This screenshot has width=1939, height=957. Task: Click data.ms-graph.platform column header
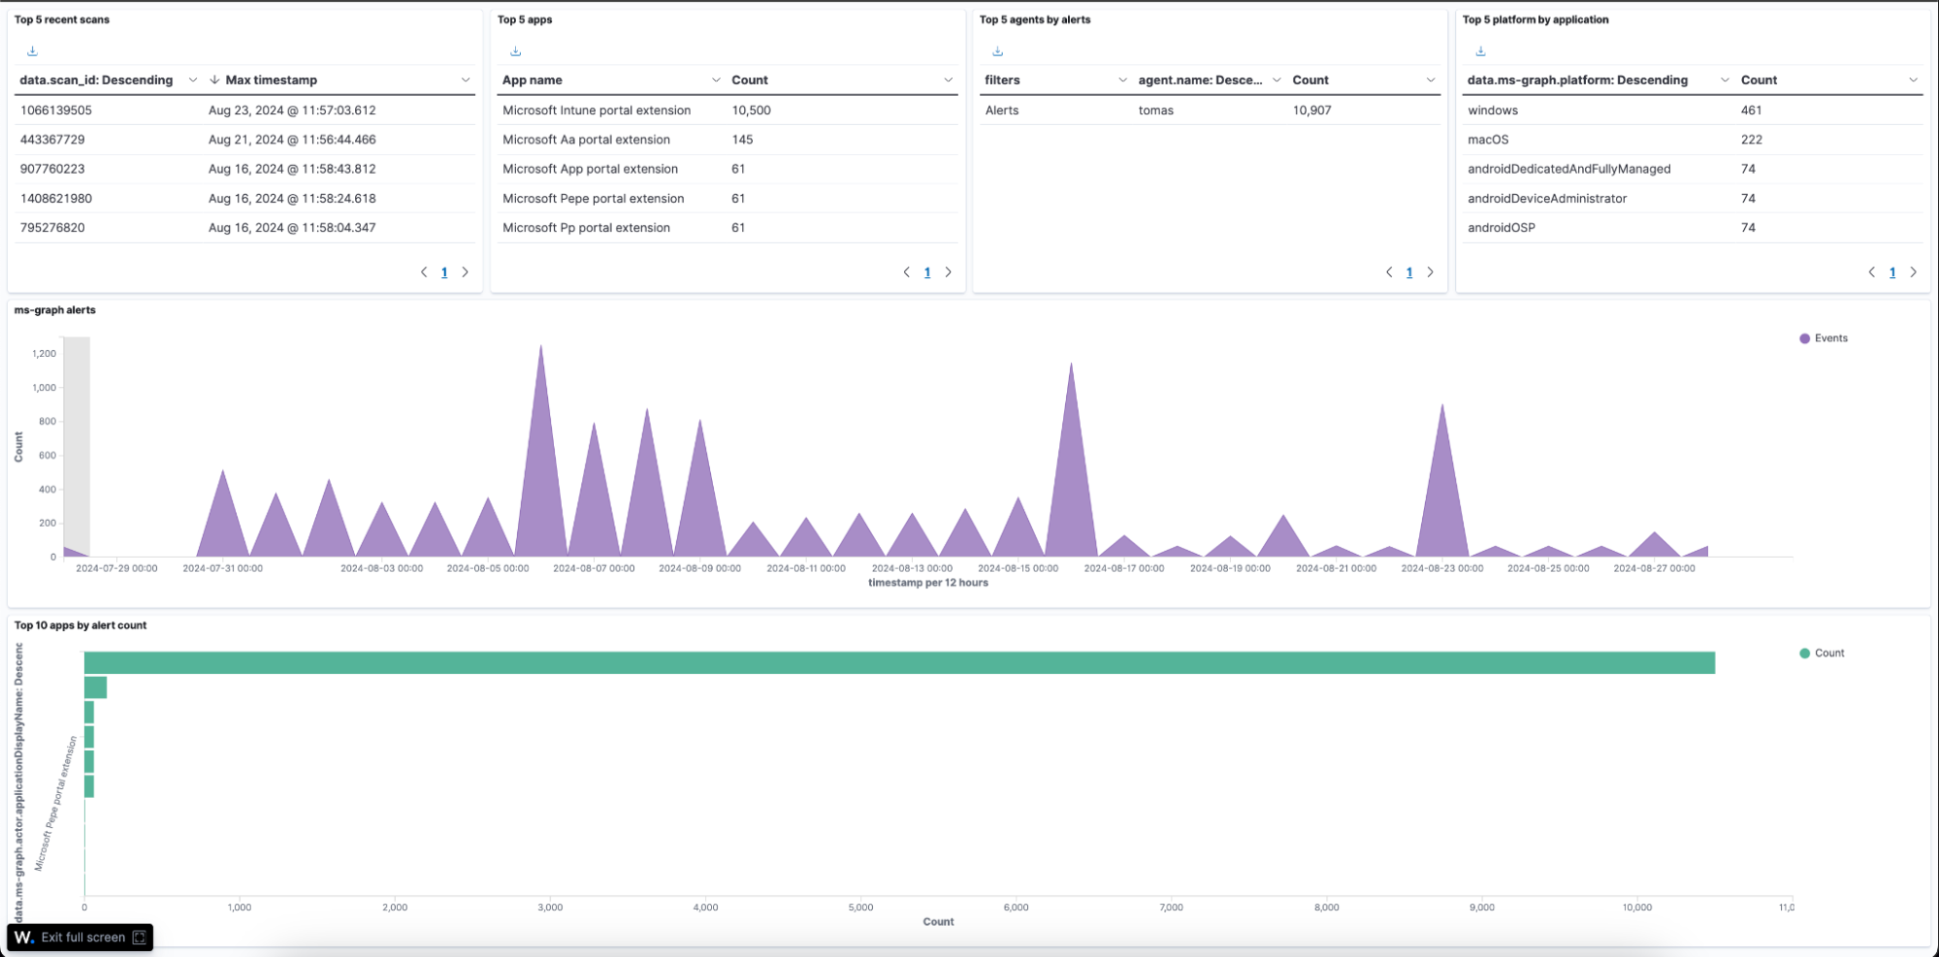tap(1577, 80)
